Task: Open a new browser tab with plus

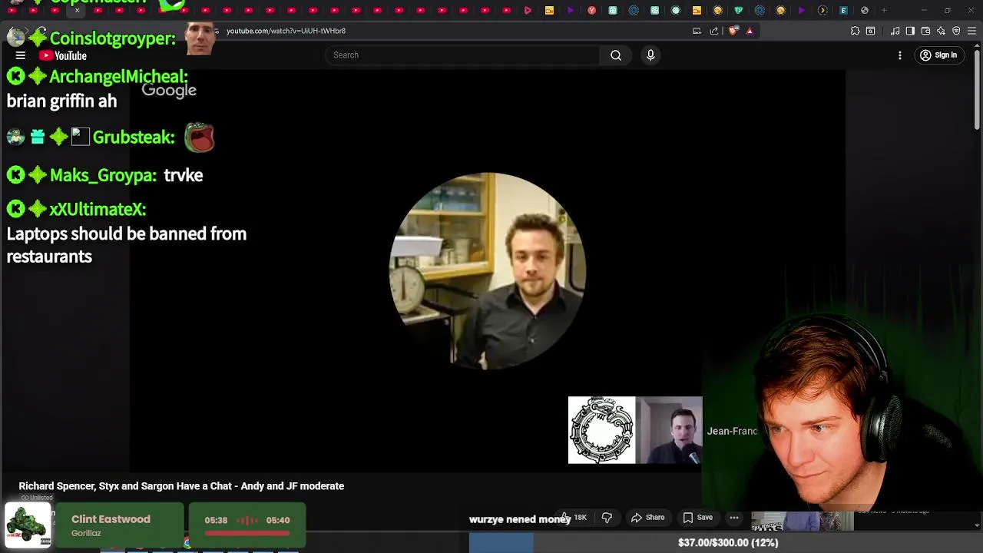Action: [884, 10]
